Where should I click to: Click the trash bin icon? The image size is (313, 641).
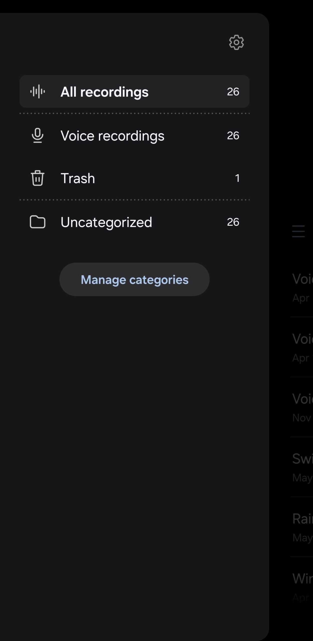pyautogui.click(x=38, y=178)
